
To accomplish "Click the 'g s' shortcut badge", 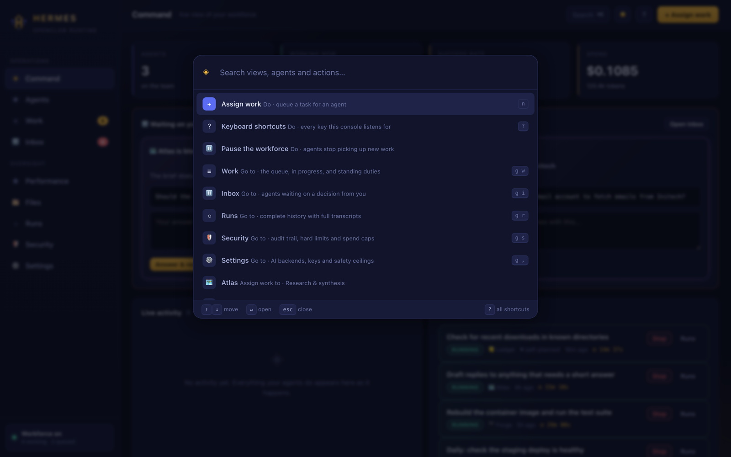I will pyautogui.click(x=520, y=238).
